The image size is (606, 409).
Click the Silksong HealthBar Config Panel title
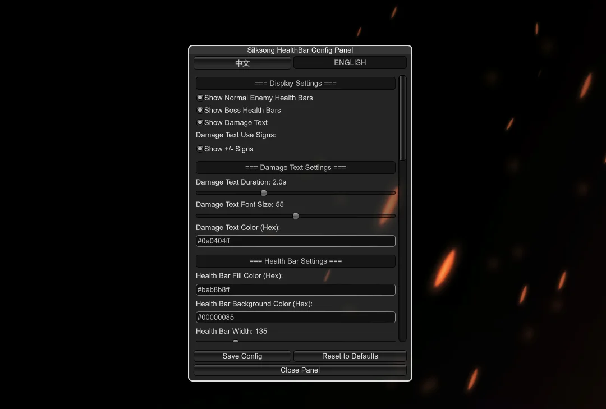tap(300, 50)
